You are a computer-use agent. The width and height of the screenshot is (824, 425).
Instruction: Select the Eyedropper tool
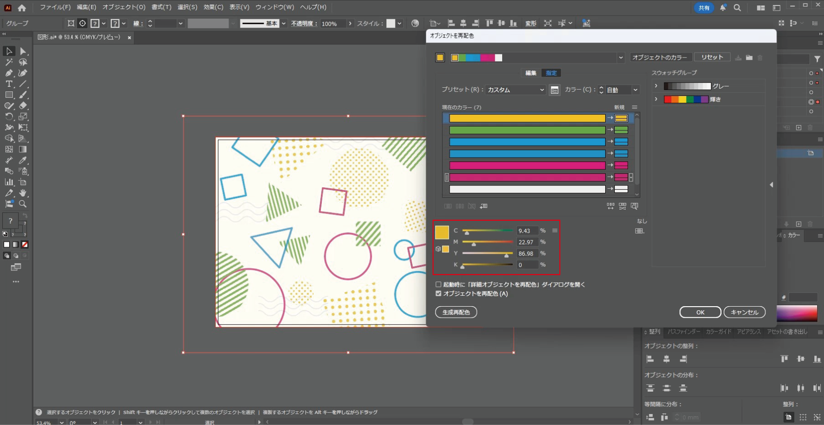[x=23, y=160]
